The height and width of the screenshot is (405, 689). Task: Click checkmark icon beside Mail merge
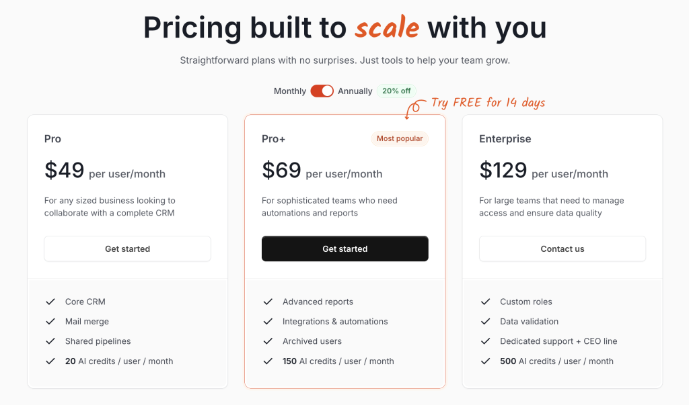50,322
